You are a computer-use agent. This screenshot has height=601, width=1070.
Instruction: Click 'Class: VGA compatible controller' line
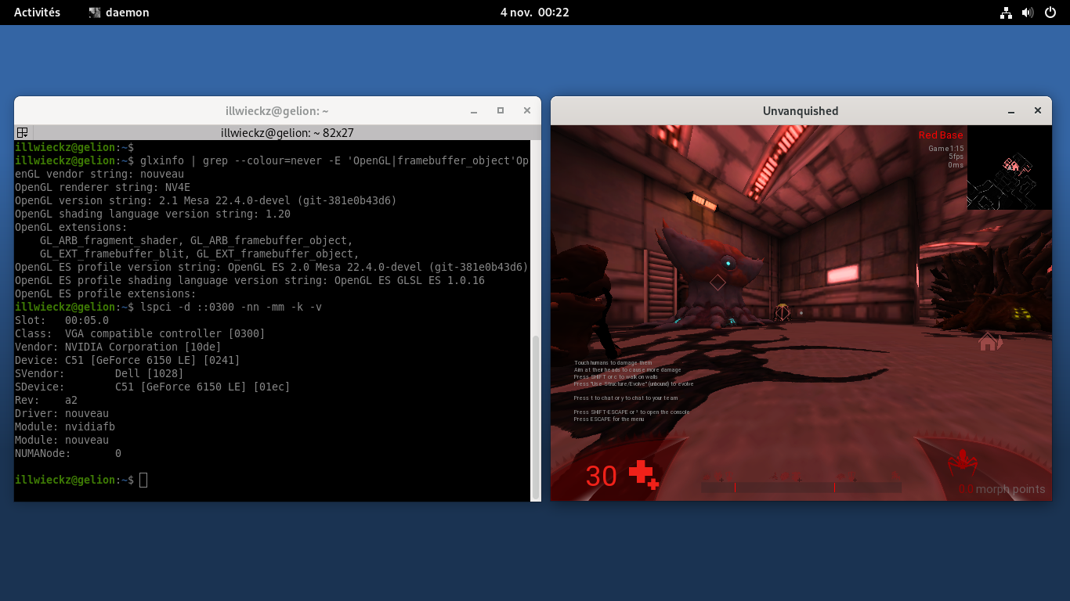click(140, 333)
